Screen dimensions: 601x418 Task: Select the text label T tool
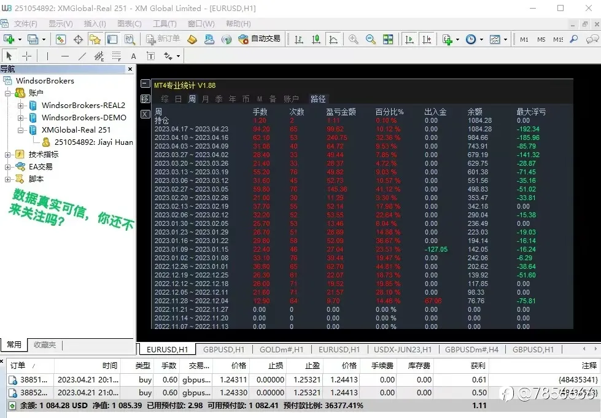[x=150, y=56]
